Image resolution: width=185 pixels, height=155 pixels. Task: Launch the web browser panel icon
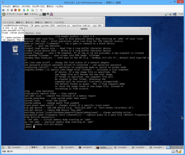click(48, 14)
